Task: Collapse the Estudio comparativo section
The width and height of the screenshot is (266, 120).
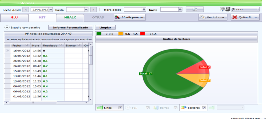Action: pyautogui.click(x=7, y=27)
